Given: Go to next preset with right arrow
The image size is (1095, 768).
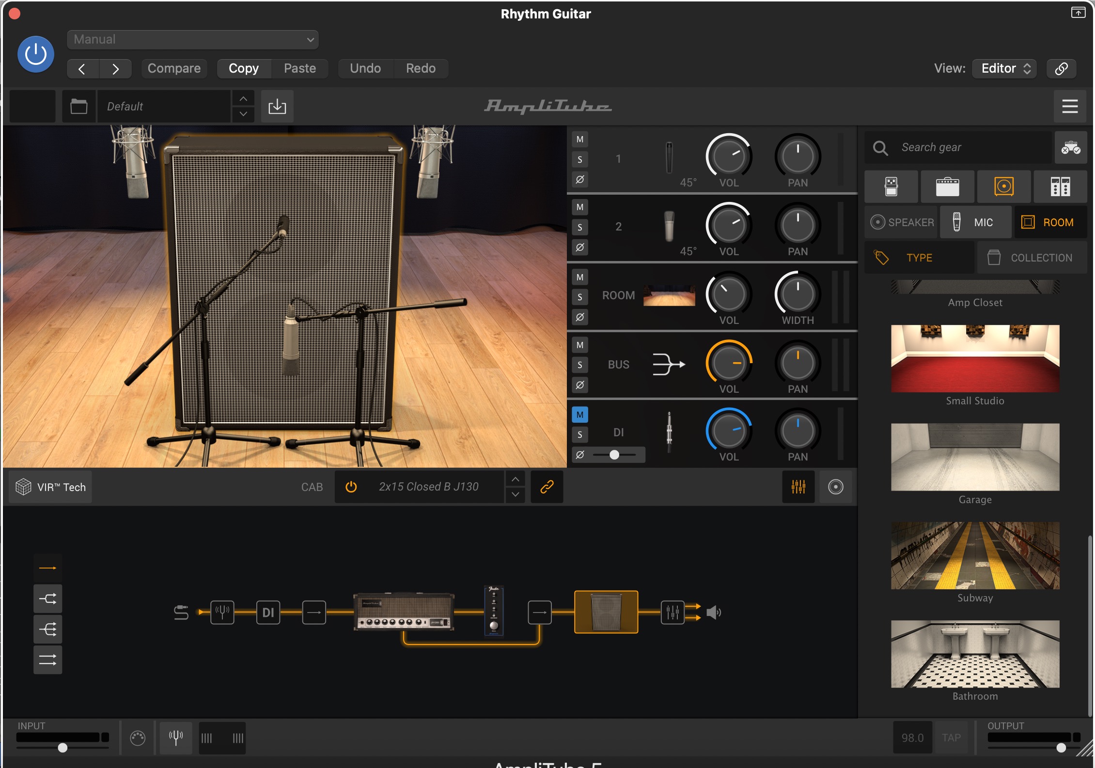Looking at the screenshot, I should tap(115, 69).
